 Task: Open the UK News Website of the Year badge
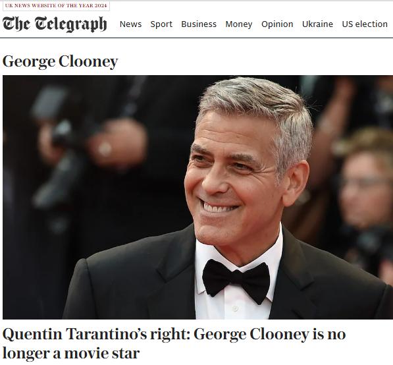[x=56, y=6]
